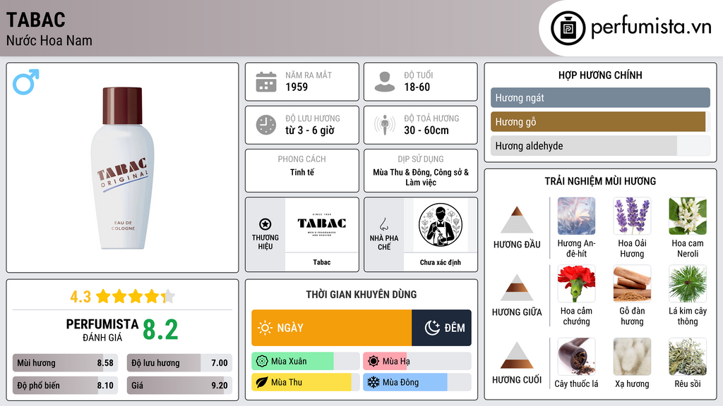Click the calendar icon beside Năm ra mắt
Screen dimensions: 723x406
(266, 82)
